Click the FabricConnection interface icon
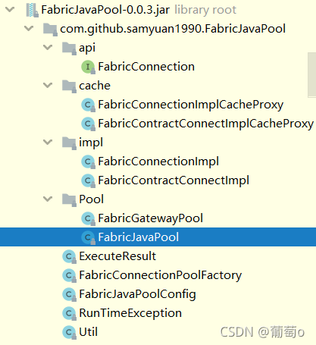This screenshot has height=345, width=316. [88, 67]
